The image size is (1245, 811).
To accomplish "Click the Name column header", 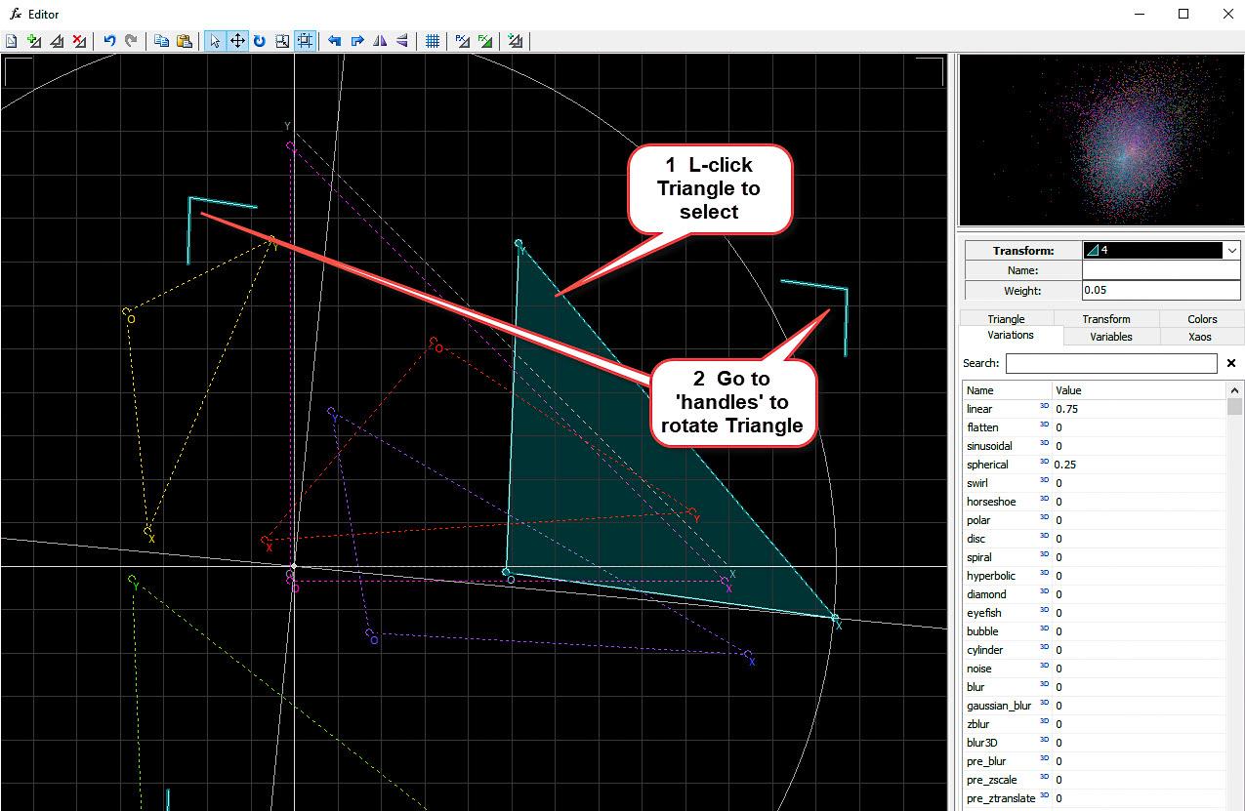I will 1008,390.
